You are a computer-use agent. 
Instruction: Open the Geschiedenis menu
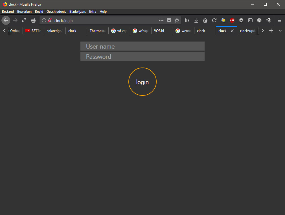[x=56, y=12]
